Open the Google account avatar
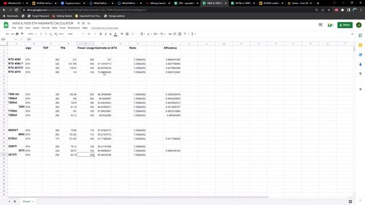The image size is (365, 205). (x=359, y=25)
